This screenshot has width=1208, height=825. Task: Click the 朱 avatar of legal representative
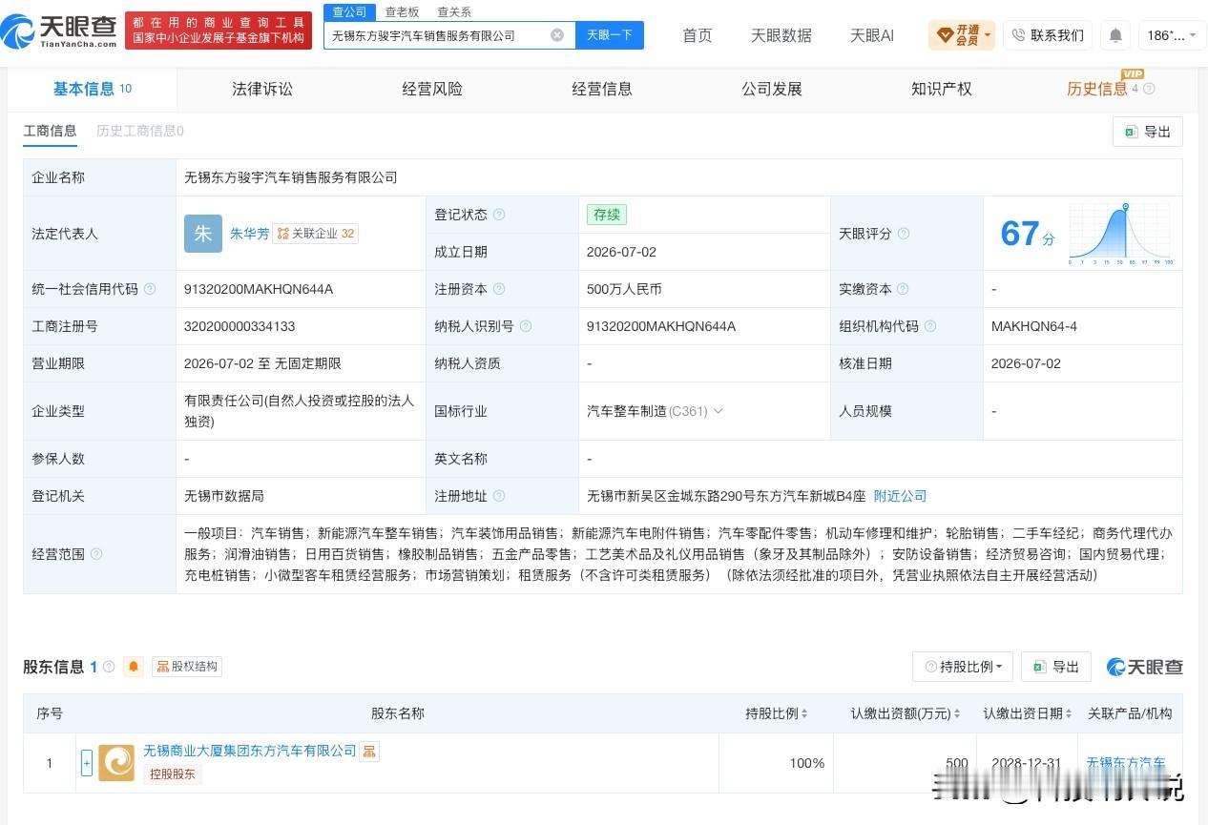[x=203, y=234]
